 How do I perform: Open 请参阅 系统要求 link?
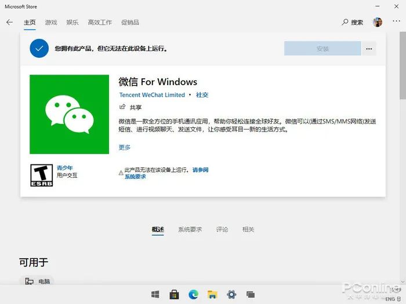pyautogui.click(x=166, y=173)
